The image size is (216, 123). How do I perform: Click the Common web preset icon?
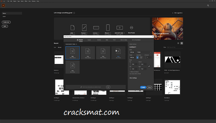point(96,28)
